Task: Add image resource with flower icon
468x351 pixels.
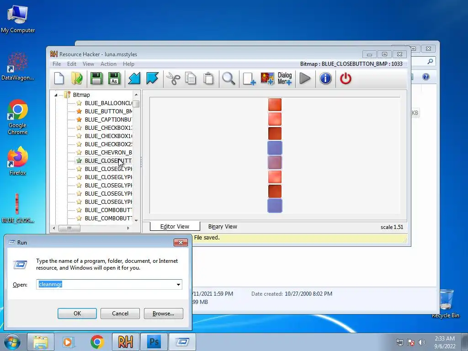Action: [x=267, y=79]
